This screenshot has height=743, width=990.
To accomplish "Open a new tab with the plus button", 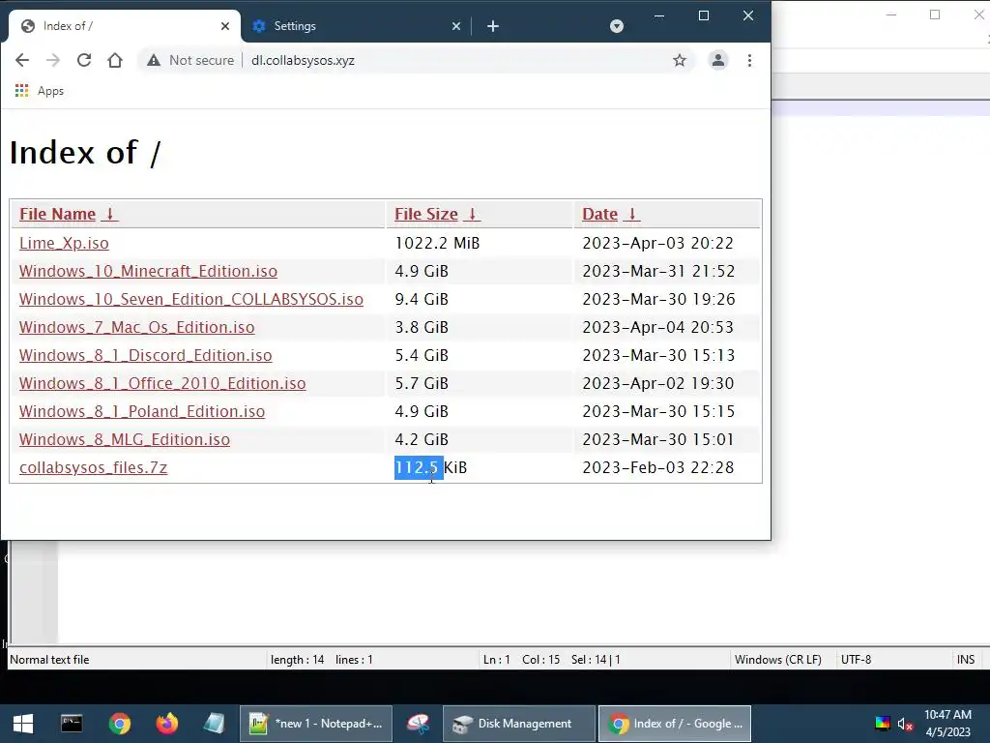I will (493, 26).
